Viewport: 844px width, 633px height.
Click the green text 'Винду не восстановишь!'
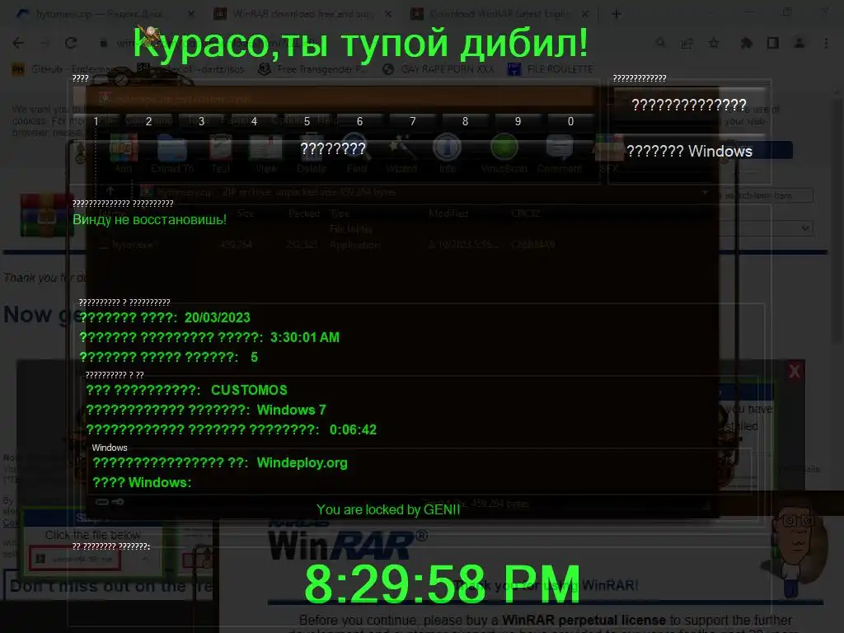(150, 219)
